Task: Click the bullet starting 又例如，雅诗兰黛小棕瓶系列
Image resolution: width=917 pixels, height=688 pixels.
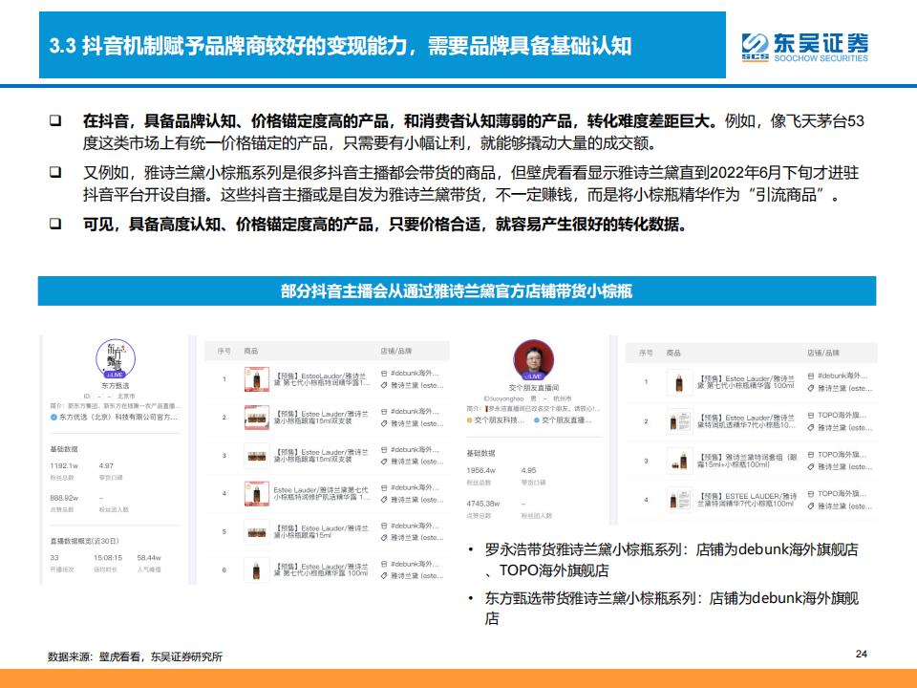Action: pyautogui.click(x=471, y=183)
